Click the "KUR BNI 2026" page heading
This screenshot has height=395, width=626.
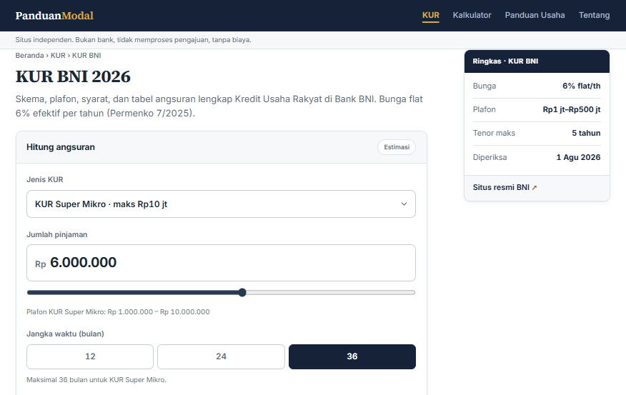[73, 76]
